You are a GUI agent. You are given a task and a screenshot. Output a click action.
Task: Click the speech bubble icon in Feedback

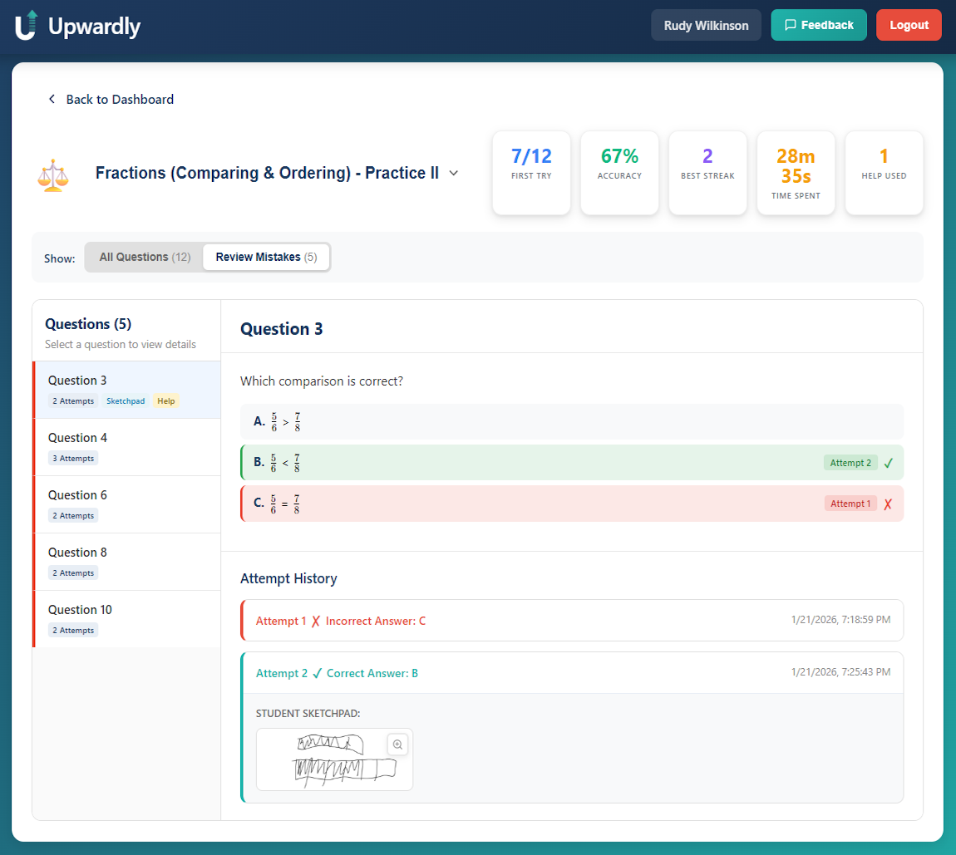coord(791,25)
